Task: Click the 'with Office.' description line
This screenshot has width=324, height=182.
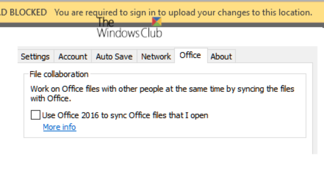Action: (x=51, y=98)
